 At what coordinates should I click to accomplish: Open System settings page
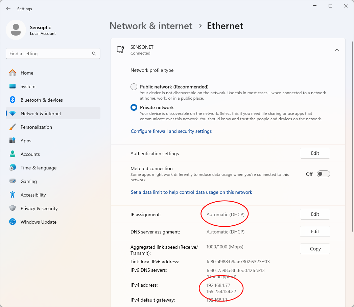(53, 86)
